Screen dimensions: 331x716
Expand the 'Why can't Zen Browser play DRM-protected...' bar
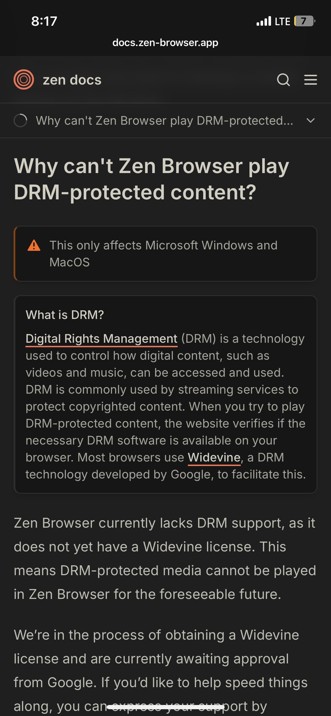(x=165, y=121)
